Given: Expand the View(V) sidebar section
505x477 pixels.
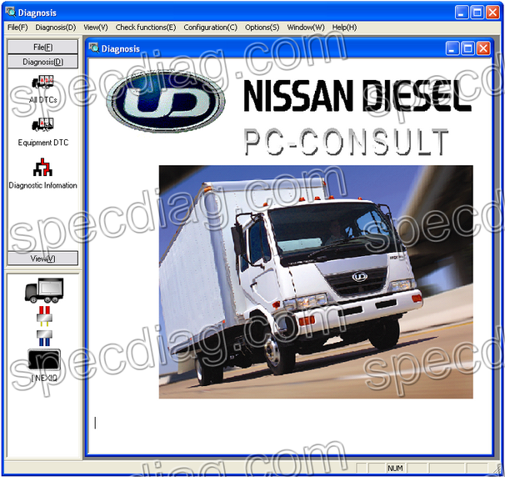Looking at the screenshot, I should pyautogui.click(x=42, y=259).
